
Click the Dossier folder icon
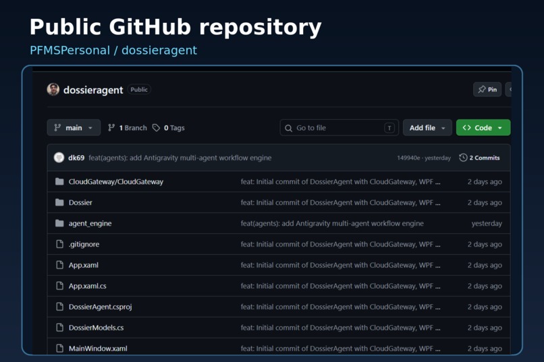point(59,202)
